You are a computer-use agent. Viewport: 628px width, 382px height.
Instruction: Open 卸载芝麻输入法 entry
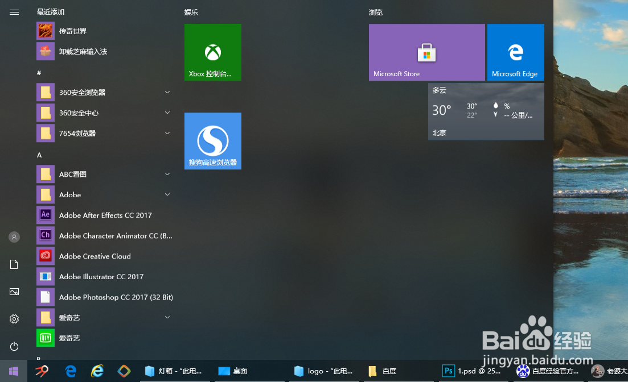(104, 51)
